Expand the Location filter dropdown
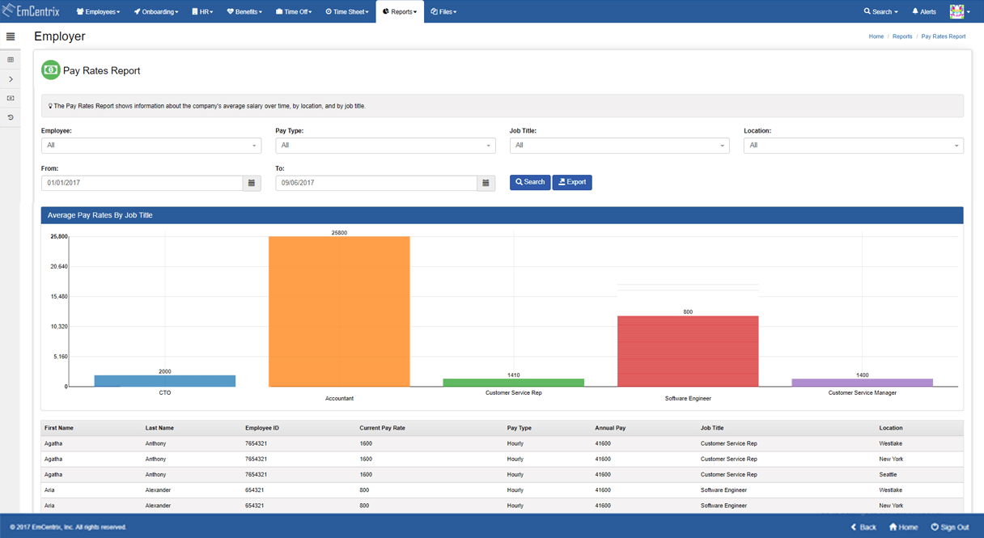 (854, 146)
